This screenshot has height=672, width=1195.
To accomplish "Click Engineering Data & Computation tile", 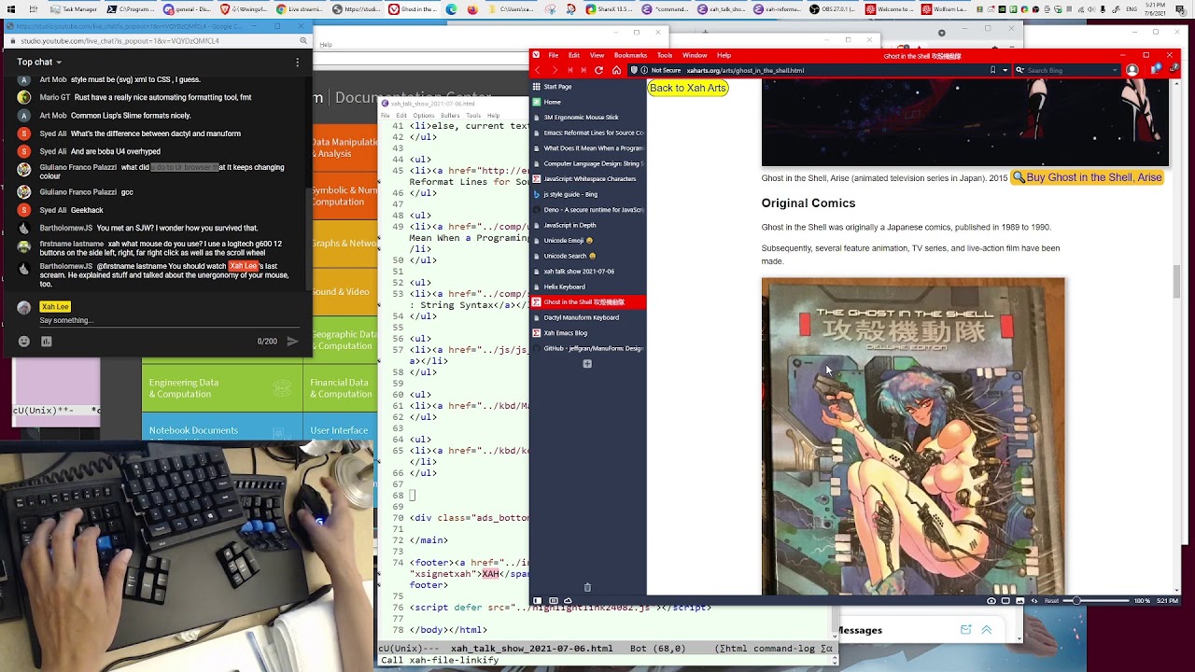I will point(222,388).
